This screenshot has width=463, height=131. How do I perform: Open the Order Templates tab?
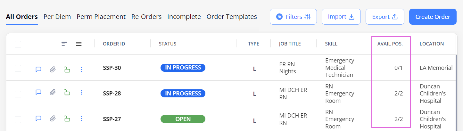232,17
